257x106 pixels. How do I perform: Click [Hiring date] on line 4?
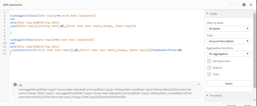pos(49,22)
